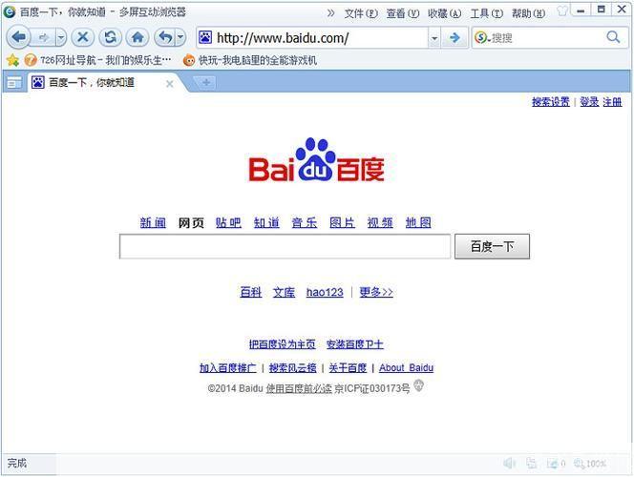This screenshot has height=477, width=634.
Task: Click the tab list icon left of tabs
Action: click(x=14, y=83)
